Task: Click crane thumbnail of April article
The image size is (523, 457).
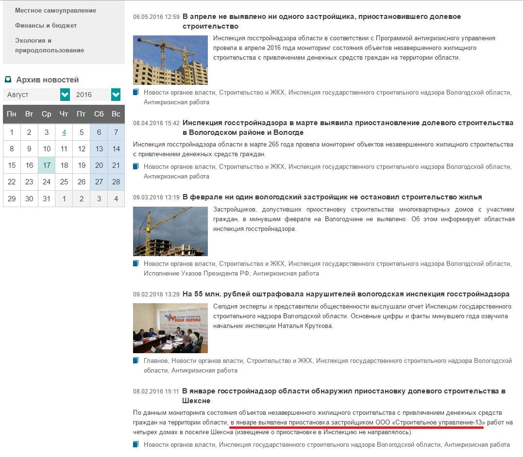Action: pos(170,60)
